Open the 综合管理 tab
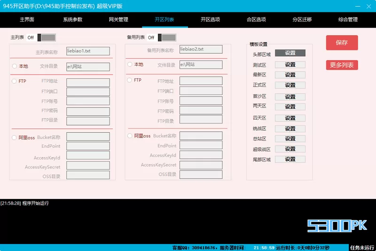The image size is (376, 251). pos(348,19)
